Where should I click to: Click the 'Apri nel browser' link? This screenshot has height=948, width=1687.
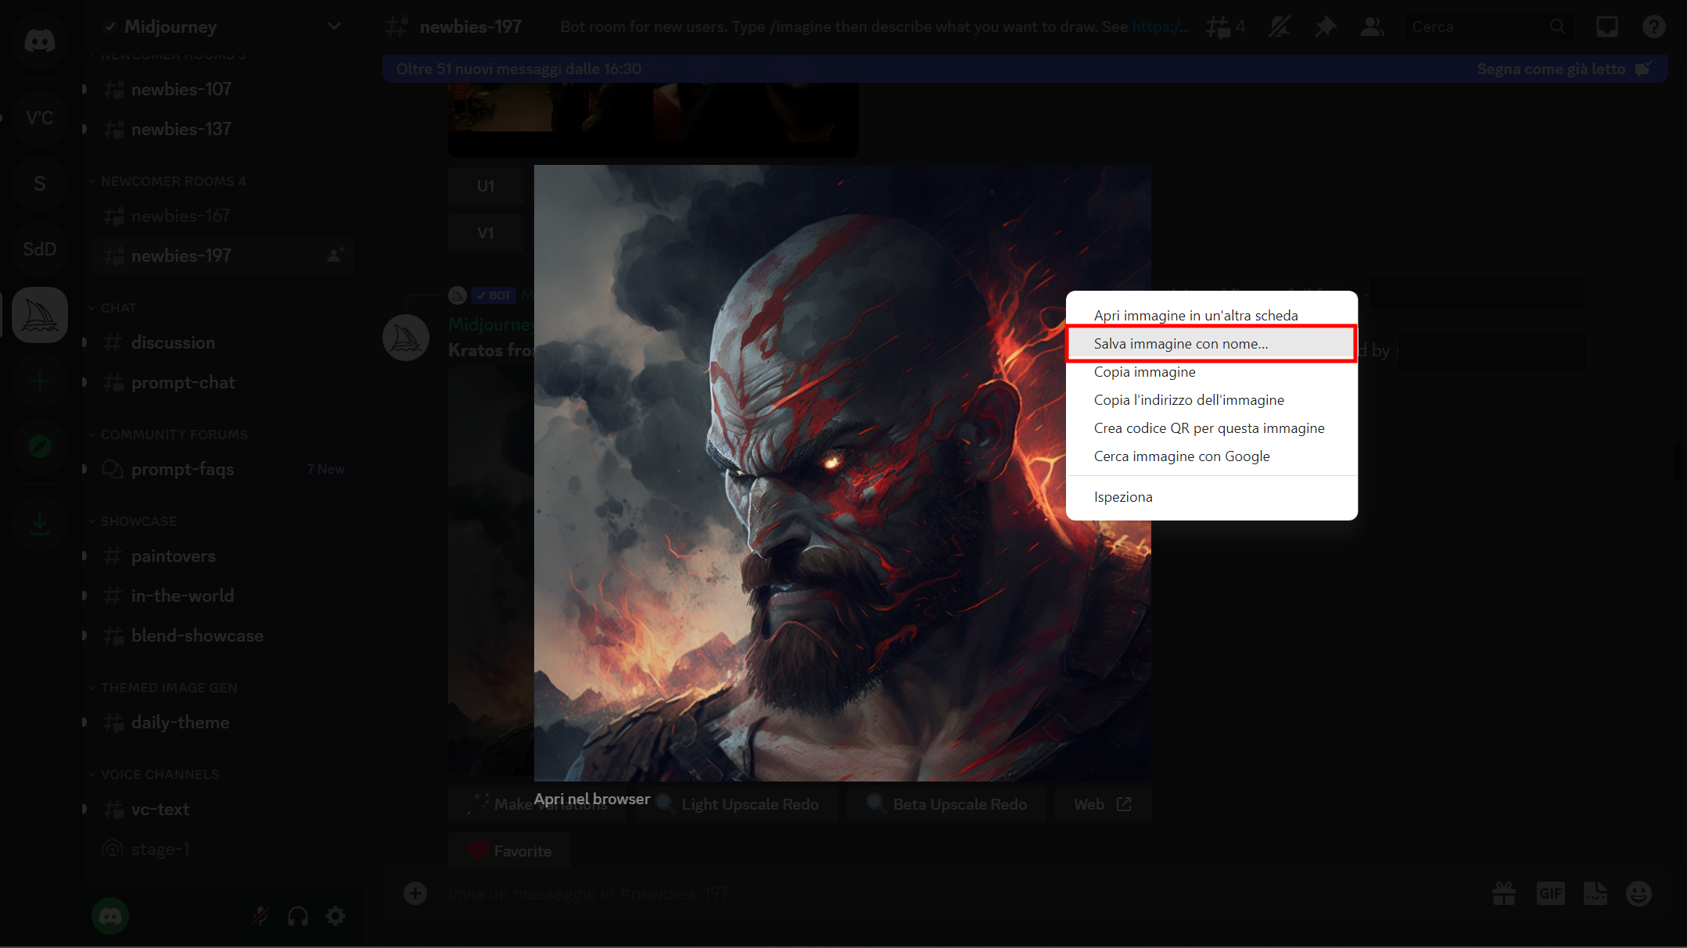click(591, 799)
